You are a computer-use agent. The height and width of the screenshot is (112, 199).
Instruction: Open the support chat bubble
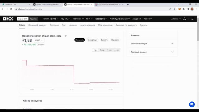[192, 105]
